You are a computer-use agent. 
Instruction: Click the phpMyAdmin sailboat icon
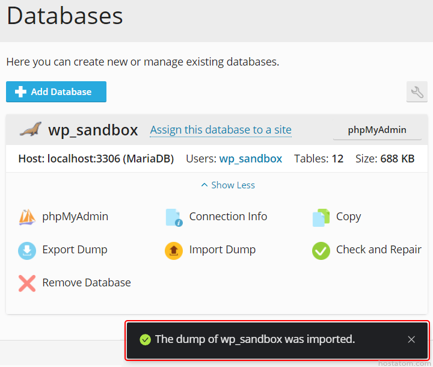pyautogui.click(x=27, y=217)
